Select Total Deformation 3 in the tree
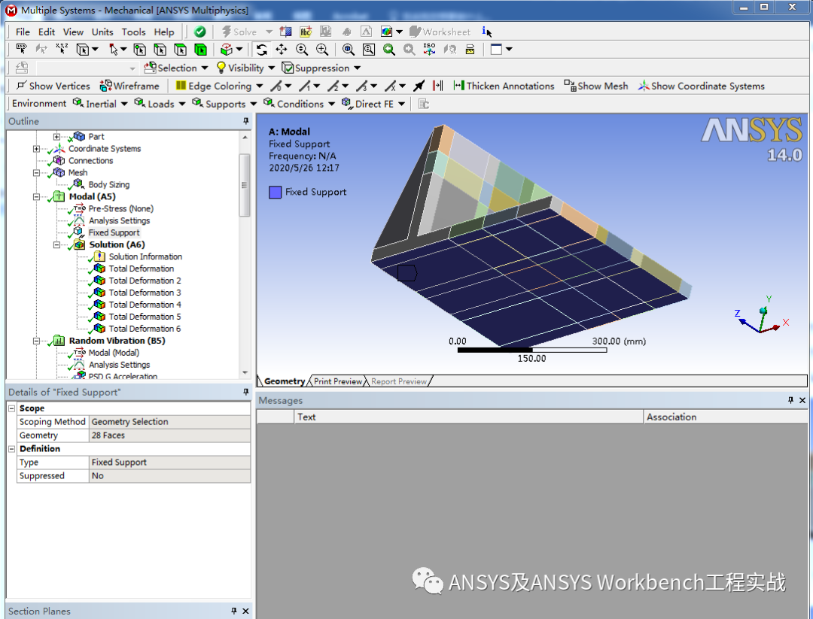 145,293
